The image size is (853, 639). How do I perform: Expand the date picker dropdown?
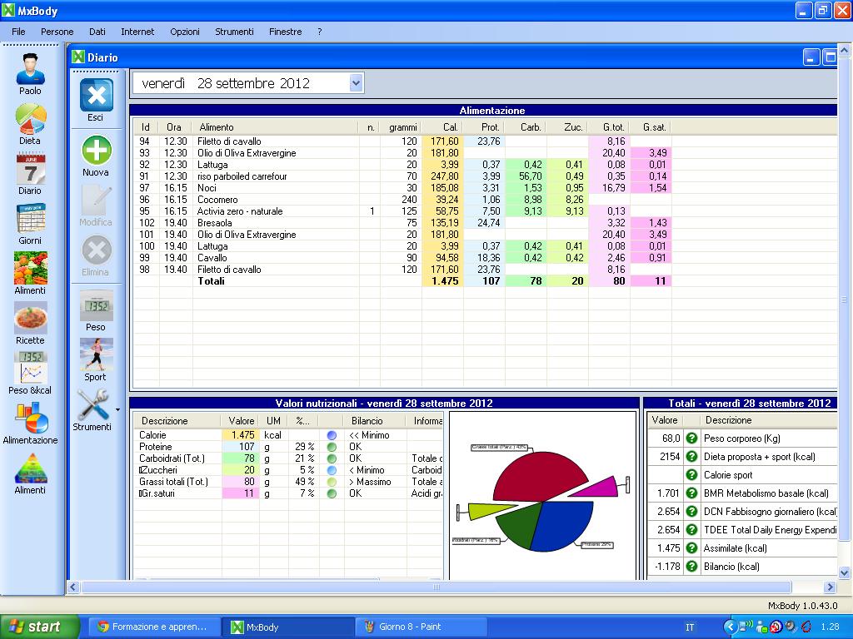357,82
